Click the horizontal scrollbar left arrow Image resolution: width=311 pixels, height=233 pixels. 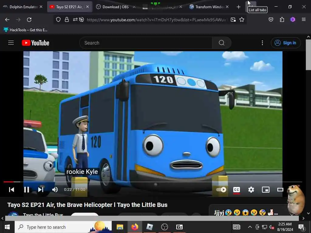click(2, 218)
